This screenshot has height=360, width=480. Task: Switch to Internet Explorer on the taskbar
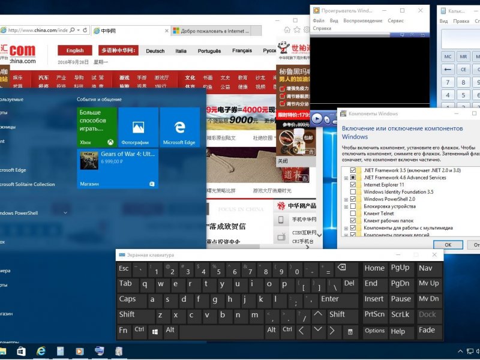click(41, 351)
